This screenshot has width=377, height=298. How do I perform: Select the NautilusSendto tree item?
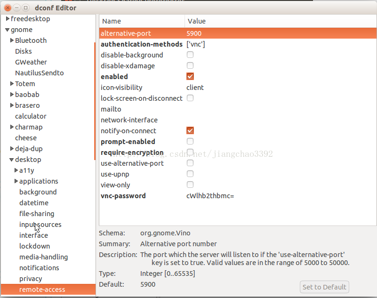pyautogui.click(x=40, y=73)
